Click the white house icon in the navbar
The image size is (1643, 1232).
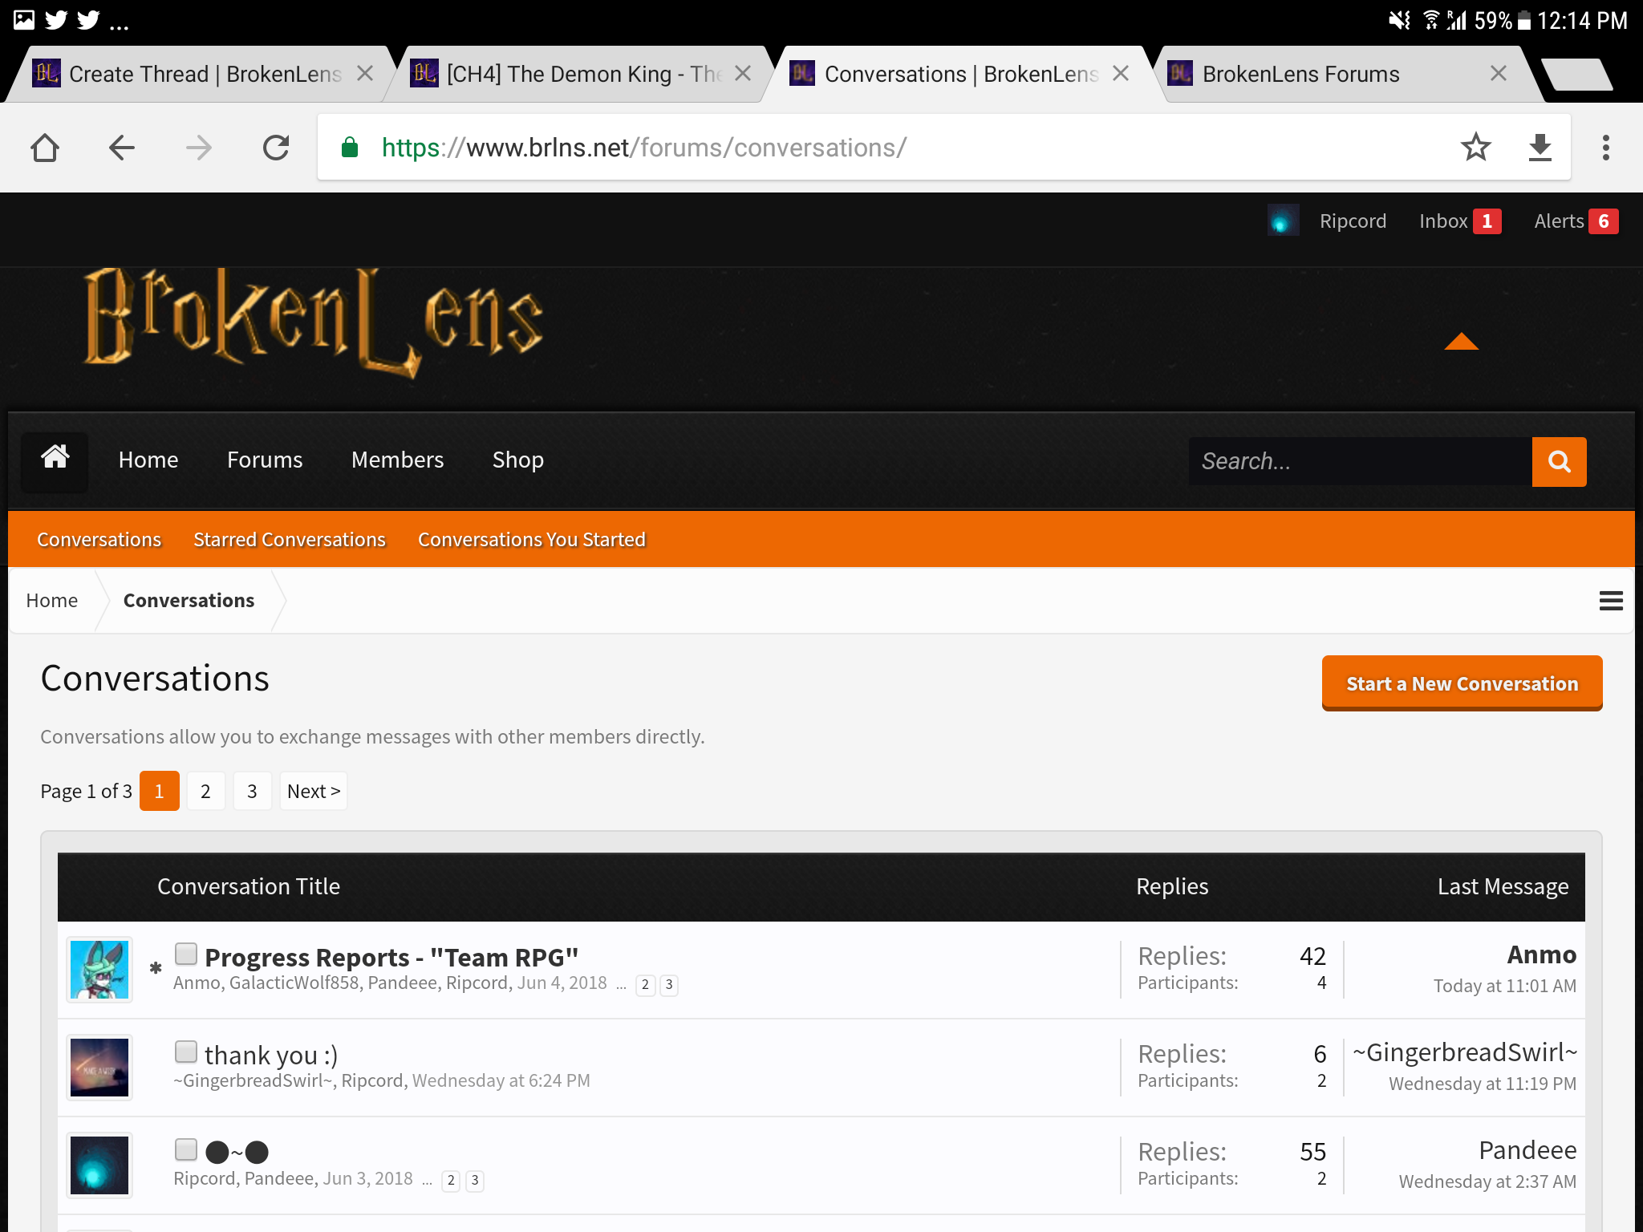55,459
